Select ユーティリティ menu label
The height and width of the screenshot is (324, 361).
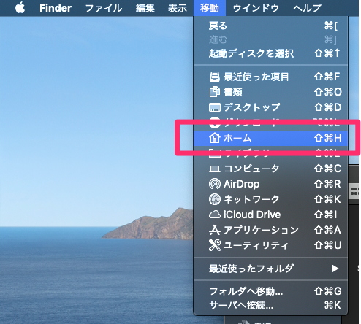[x=256, y=245]
